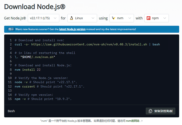
Task: Click the "nvm current" command line
Action: tap(49, 86)
